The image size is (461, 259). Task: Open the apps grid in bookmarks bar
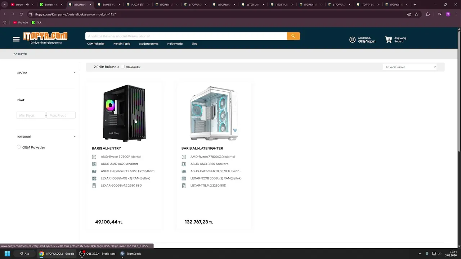point(4,22)
